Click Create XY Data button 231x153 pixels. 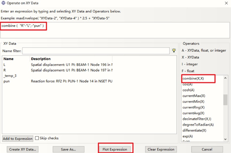coord(22,150)
